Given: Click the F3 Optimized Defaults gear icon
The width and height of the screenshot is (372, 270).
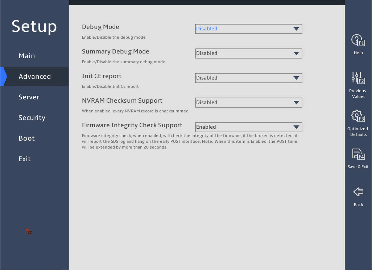Looking at the screenshot, I should pyautogui.click(x=358, y=116).
